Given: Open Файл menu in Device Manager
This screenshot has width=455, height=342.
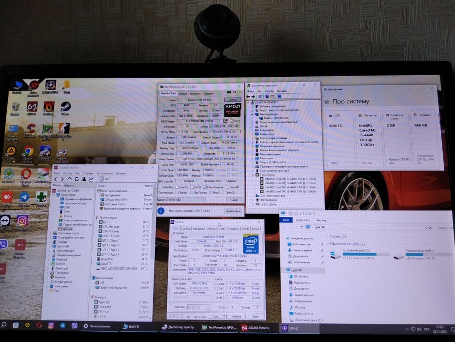Looking at the screenshot, I should [251, 91].
